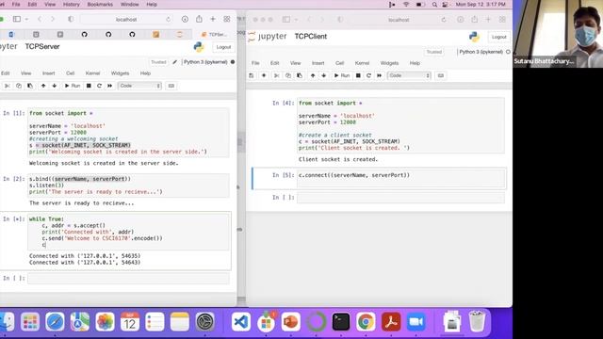Image resolution: width=603 pixels, height=339 pixels.
Task: Save and checkpoint the TCPClient notebook
Action: tap(252, 75)
